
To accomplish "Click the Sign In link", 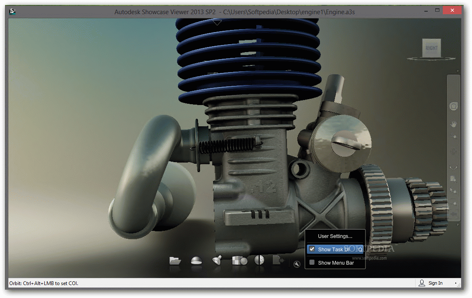I will click(435, 283).
